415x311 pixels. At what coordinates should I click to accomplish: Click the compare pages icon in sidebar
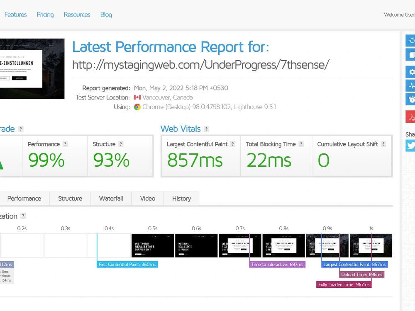[410, 55]
